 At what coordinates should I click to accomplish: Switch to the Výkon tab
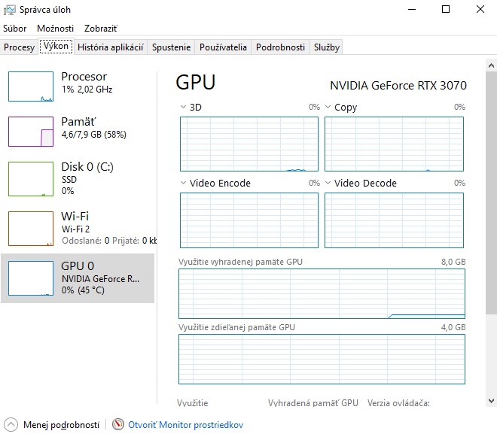point(56,46)
